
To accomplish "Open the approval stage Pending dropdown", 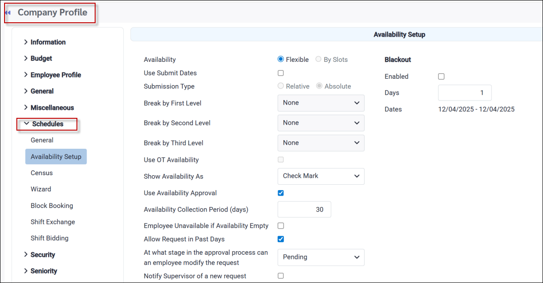I will tap(321, 257).
